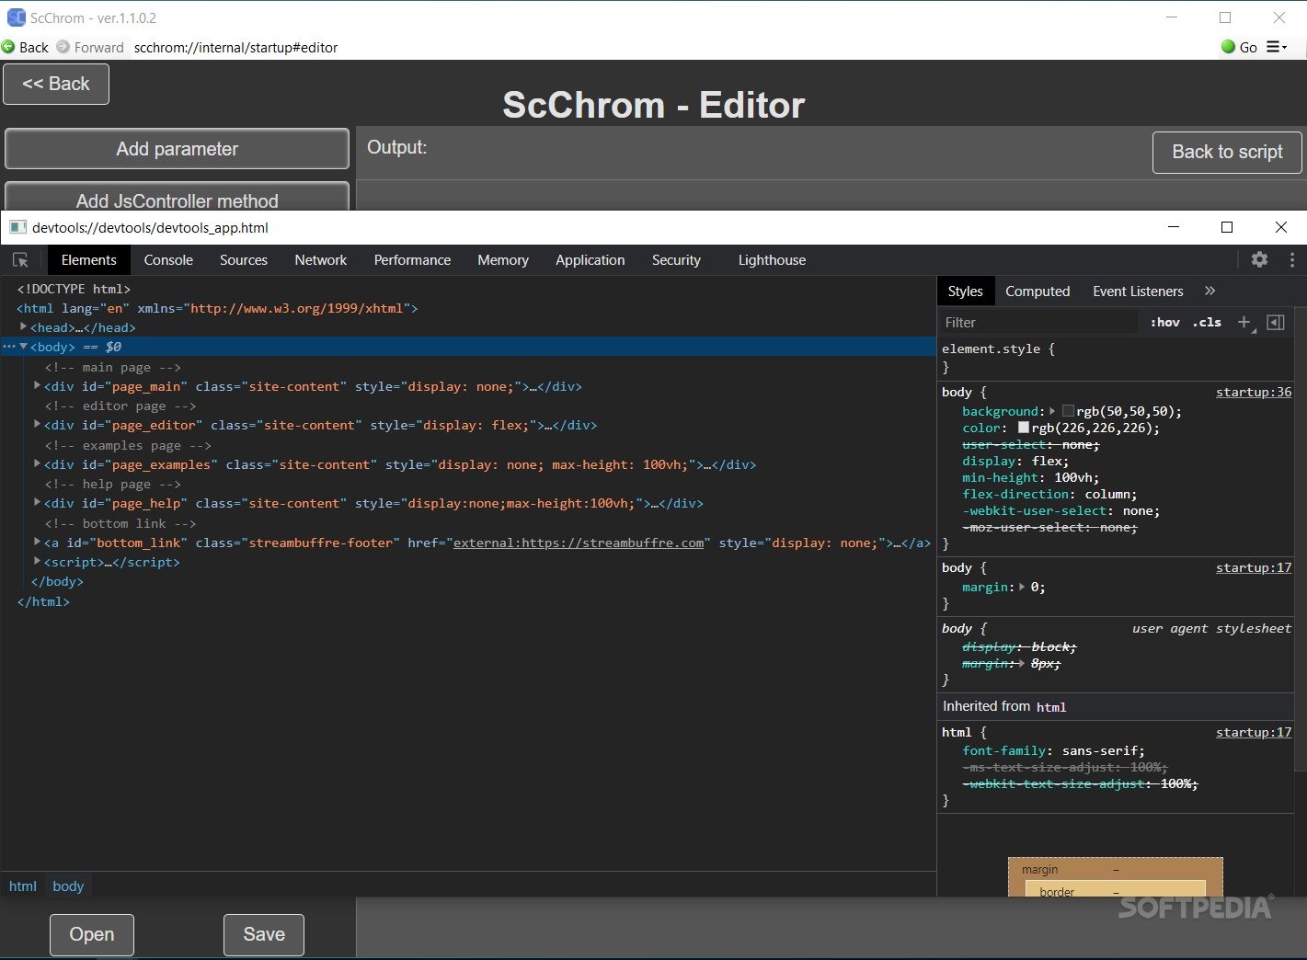
Task: Select the closing </body> tag line
Action: click(57, 581)
